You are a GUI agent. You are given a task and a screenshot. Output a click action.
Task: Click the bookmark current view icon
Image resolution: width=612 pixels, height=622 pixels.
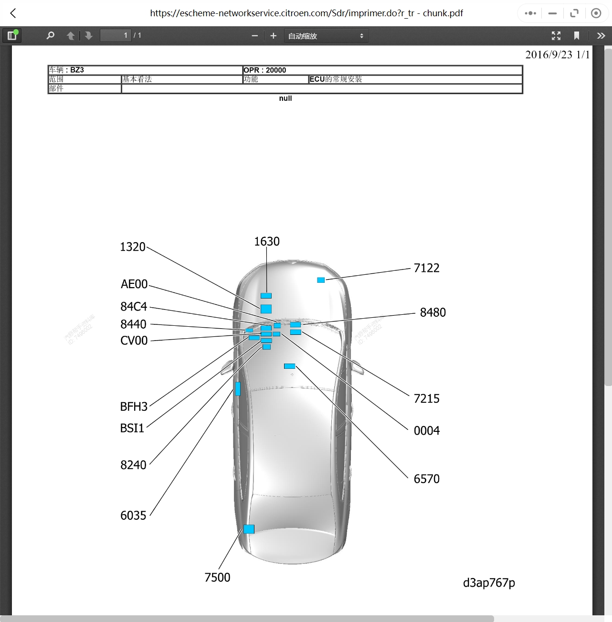pyautogui.click(x=576, y=36)
